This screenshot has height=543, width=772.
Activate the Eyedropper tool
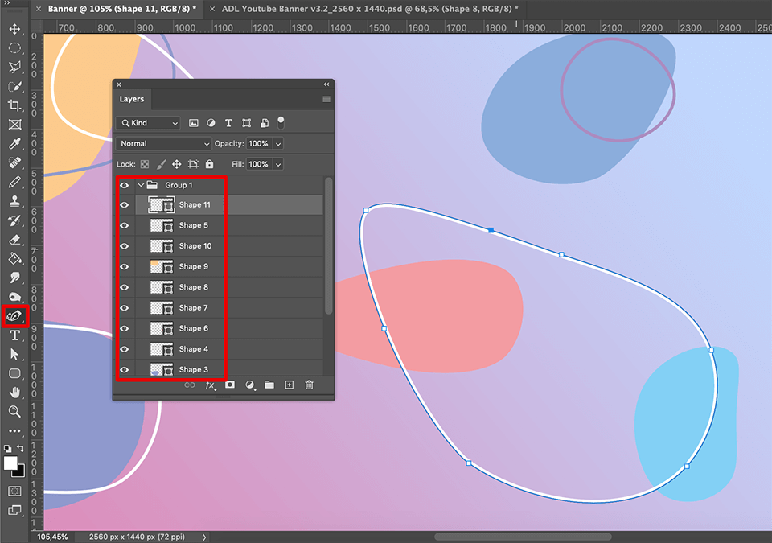(14, 145)
